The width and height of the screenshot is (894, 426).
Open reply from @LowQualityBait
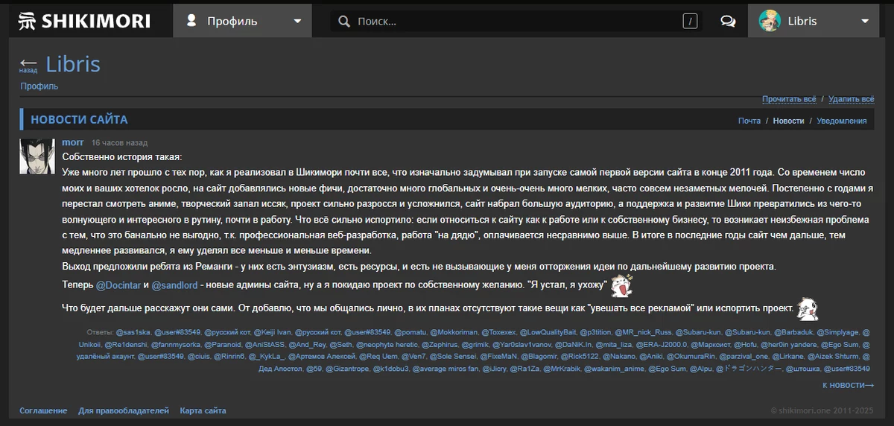[x=547, y=331]
